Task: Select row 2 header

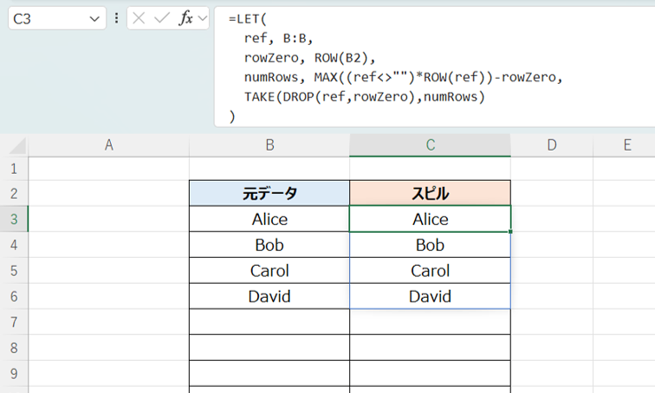Action: click(14, 194)
